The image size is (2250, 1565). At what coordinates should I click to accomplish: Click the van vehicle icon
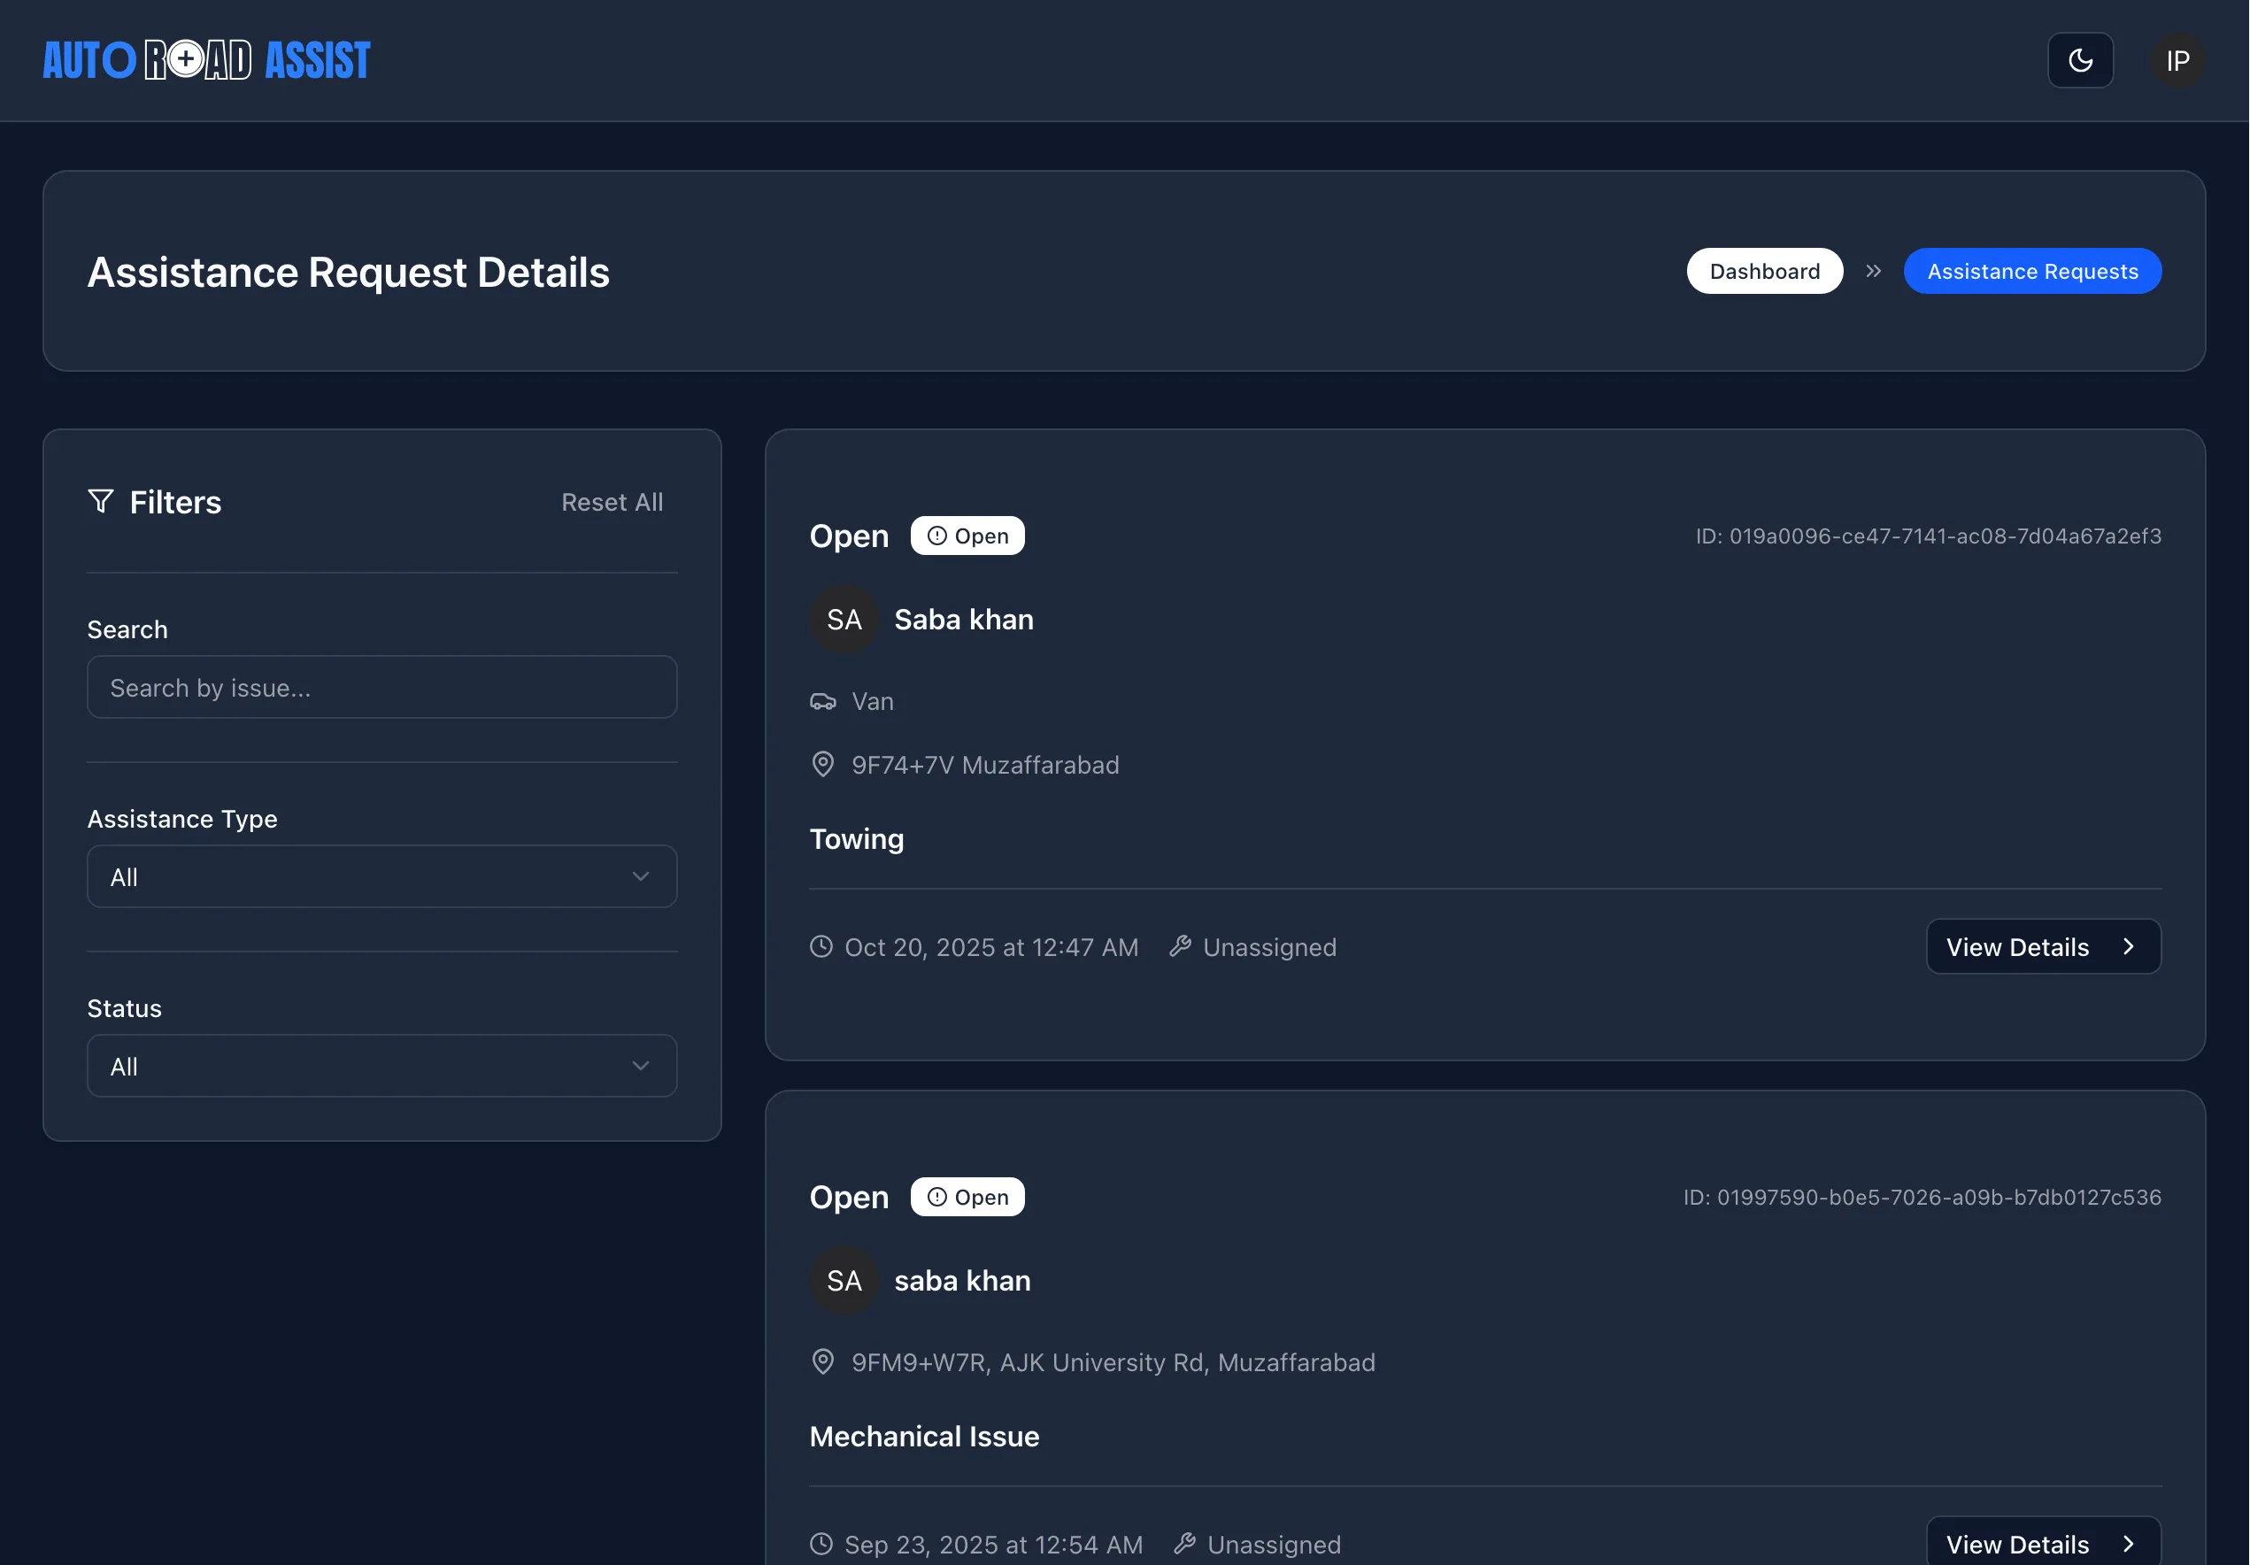(822, 702)
